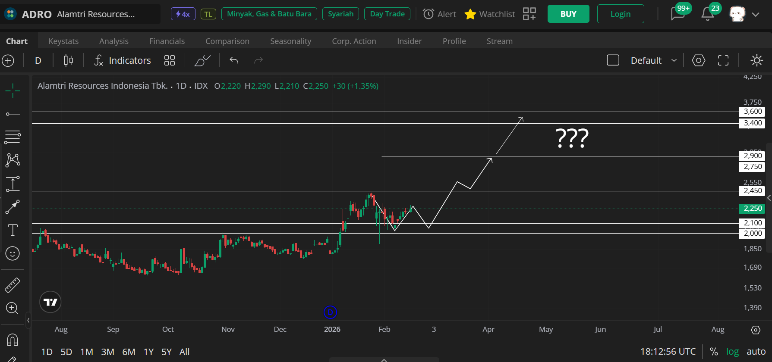Open the Stream tab
Viewport: 772px width, 362px height.
pyautogui.click(x=500, y=41)
